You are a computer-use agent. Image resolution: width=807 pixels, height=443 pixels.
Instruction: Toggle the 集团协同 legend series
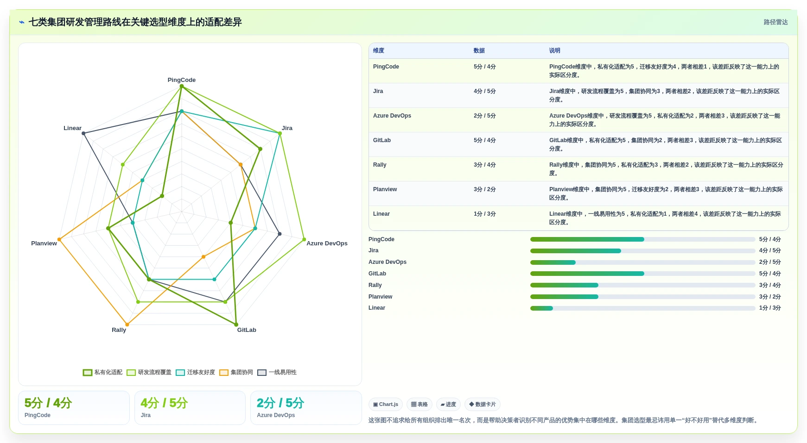(x=236, y=372)
